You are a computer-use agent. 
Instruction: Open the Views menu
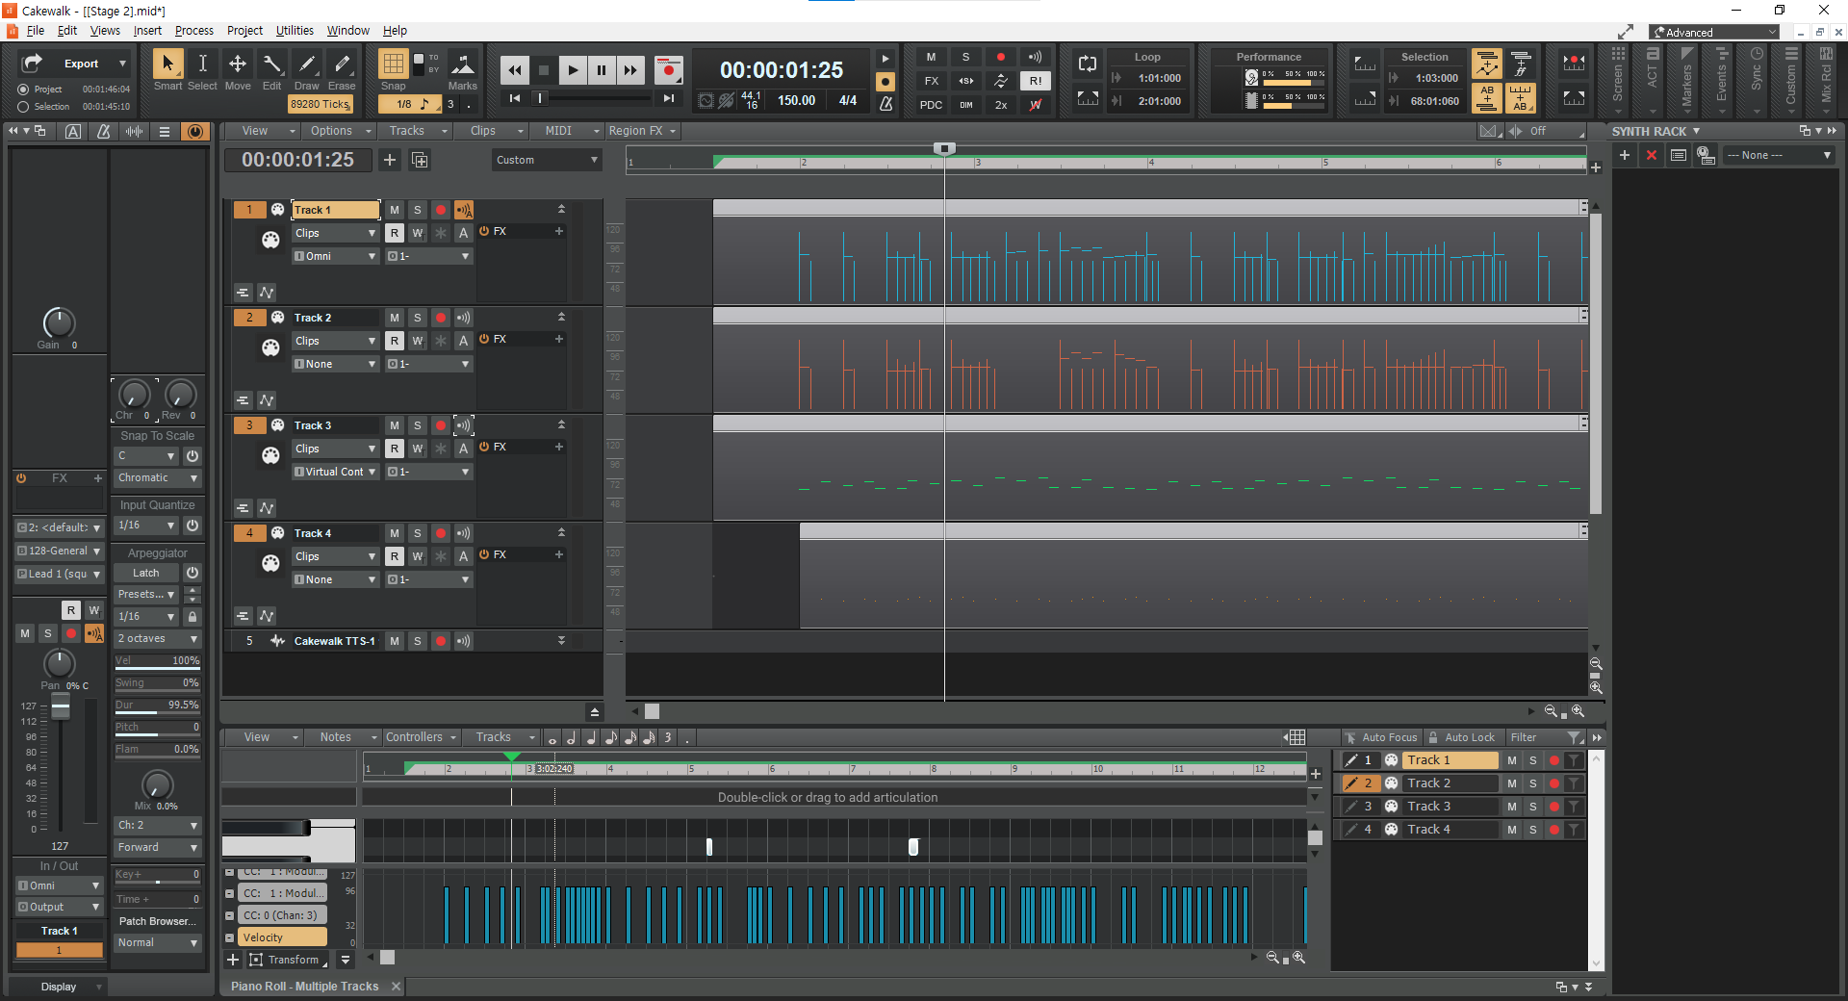[x=105, y=31]
